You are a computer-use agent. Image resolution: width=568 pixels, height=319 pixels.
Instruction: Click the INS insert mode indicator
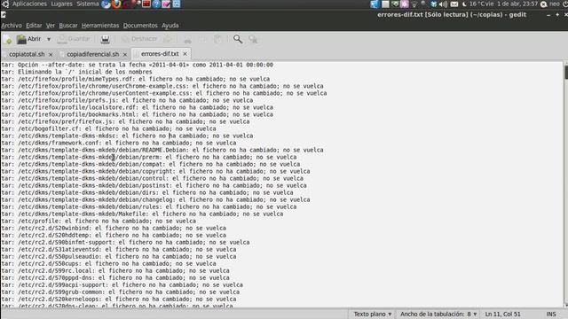click(x=550, y=314)
